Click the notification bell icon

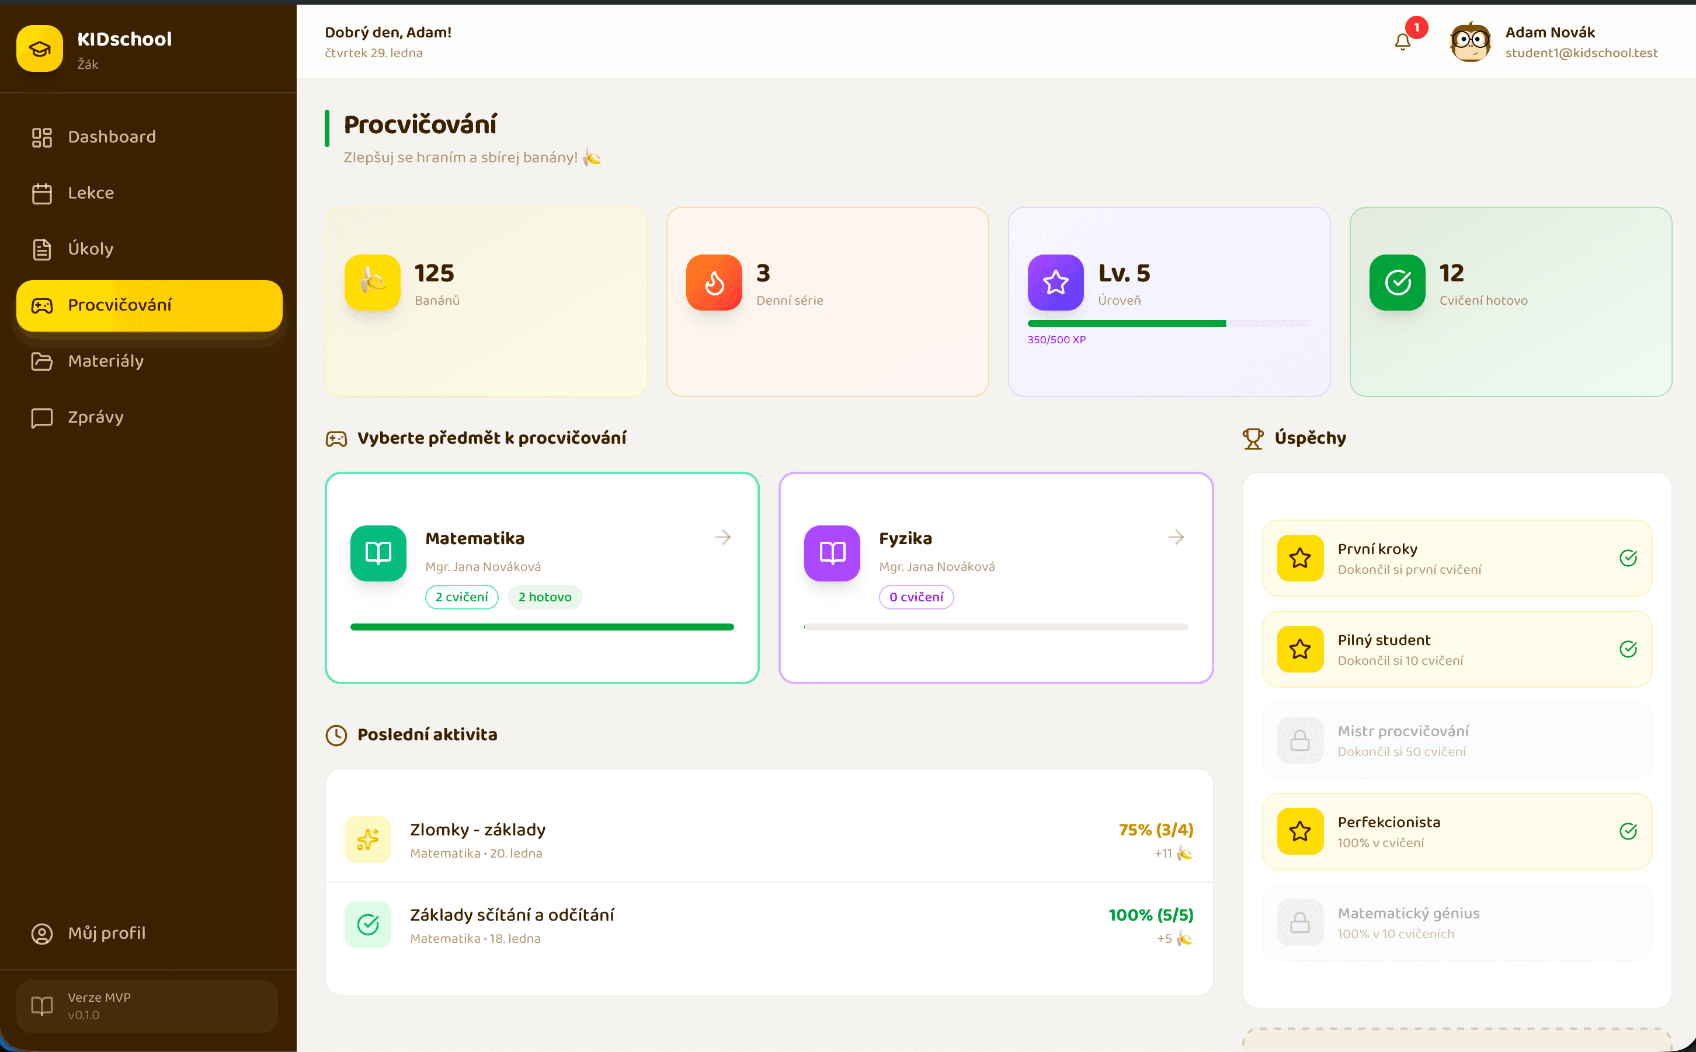(1402, 43)
